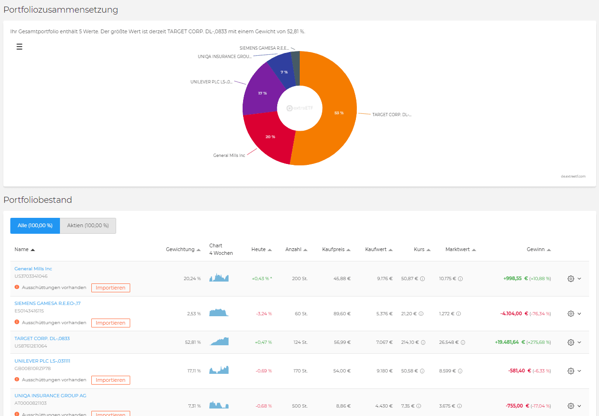The image size is (599, 416).
Task: Sort holdings by the Anzahl column
Action: click(296, 250)
